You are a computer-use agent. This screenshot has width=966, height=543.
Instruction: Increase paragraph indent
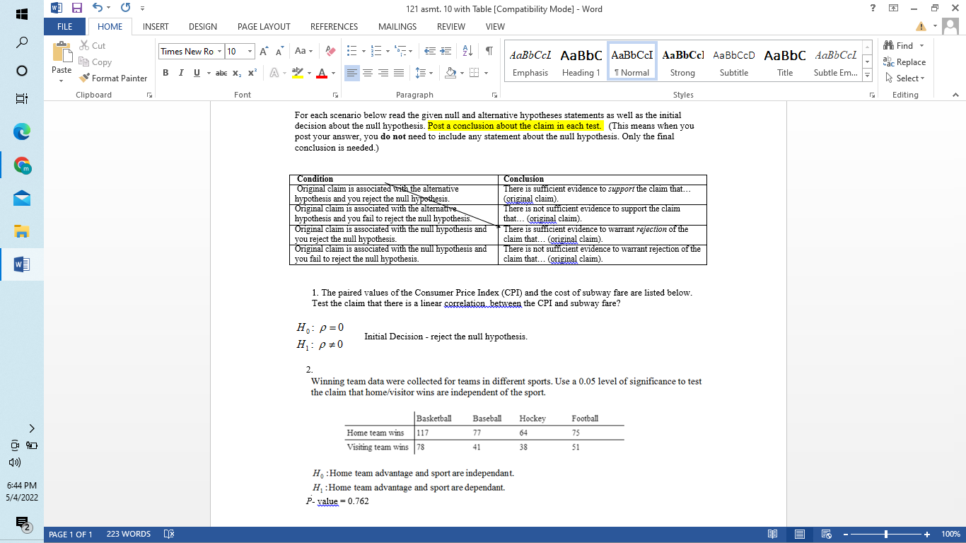click(x=446, y=52)
